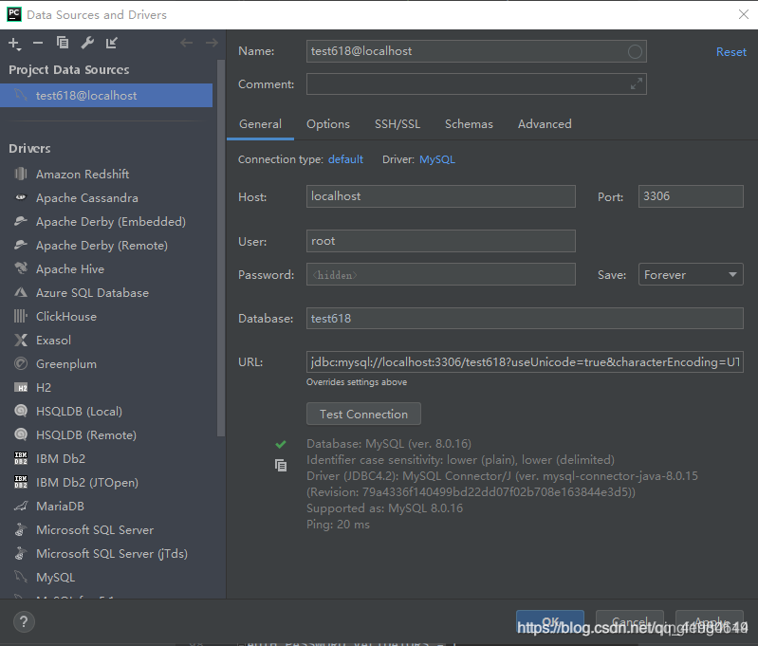The width and height of the screenshot is (758, 646).
Task: Click the Test Connection button
Action: click(x=363, y=414)
